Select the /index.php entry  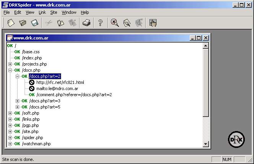click(32, 58)
